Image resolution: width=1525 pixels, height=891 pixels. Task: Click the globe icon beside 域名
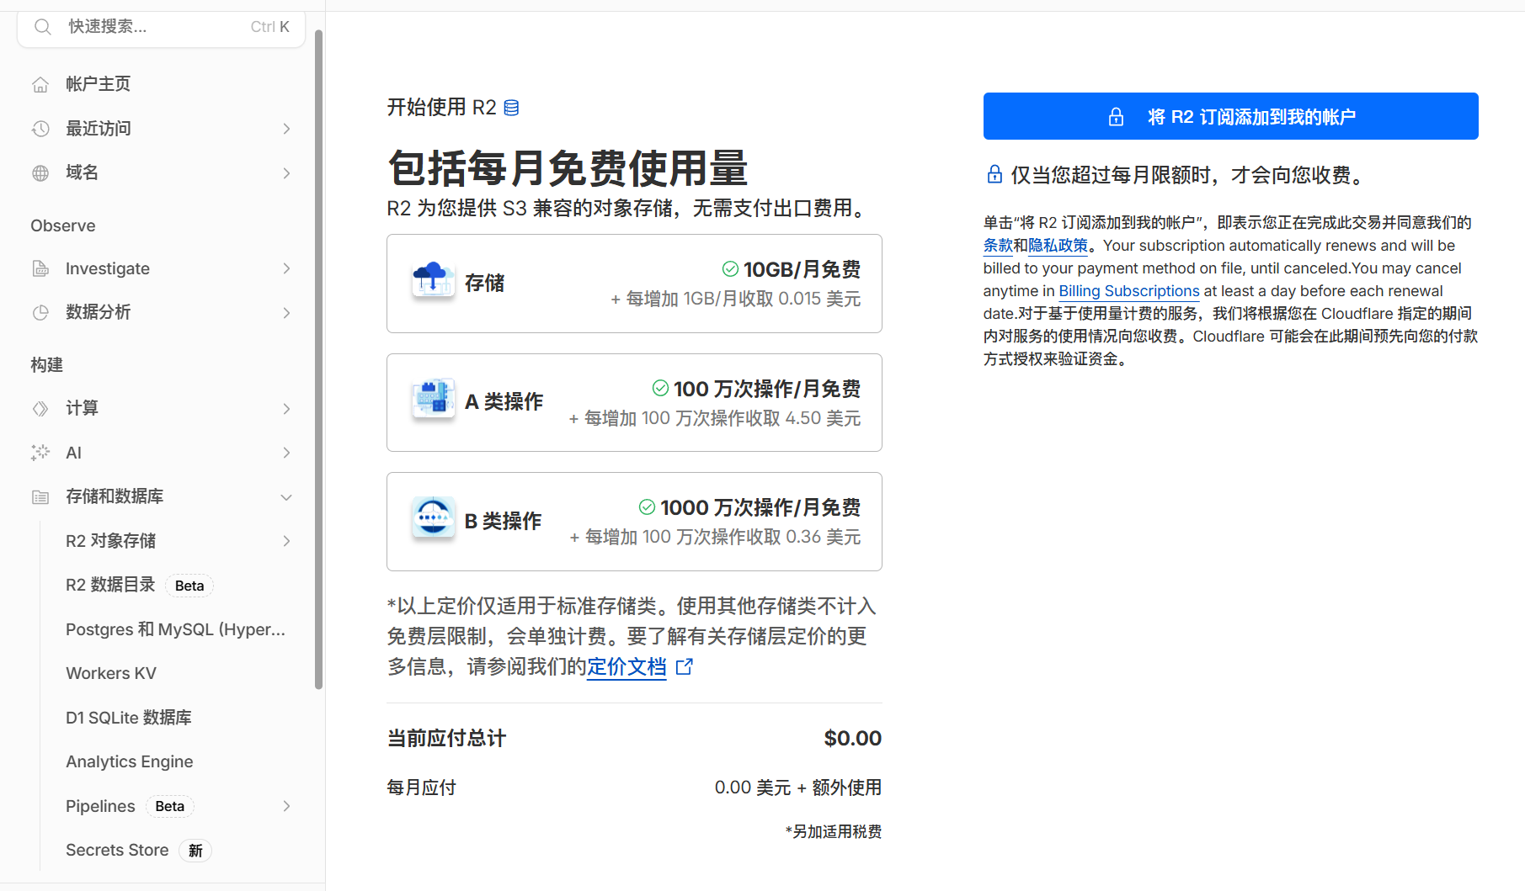(x=40, y=173)
